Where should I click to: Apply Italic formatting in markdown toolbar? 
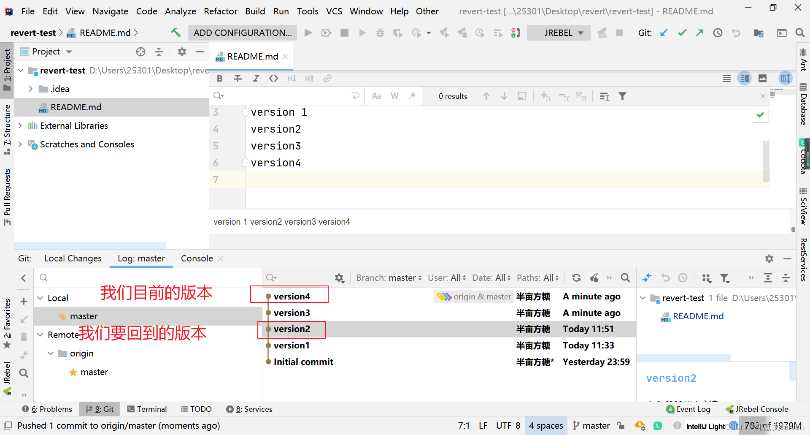point(256,78)
